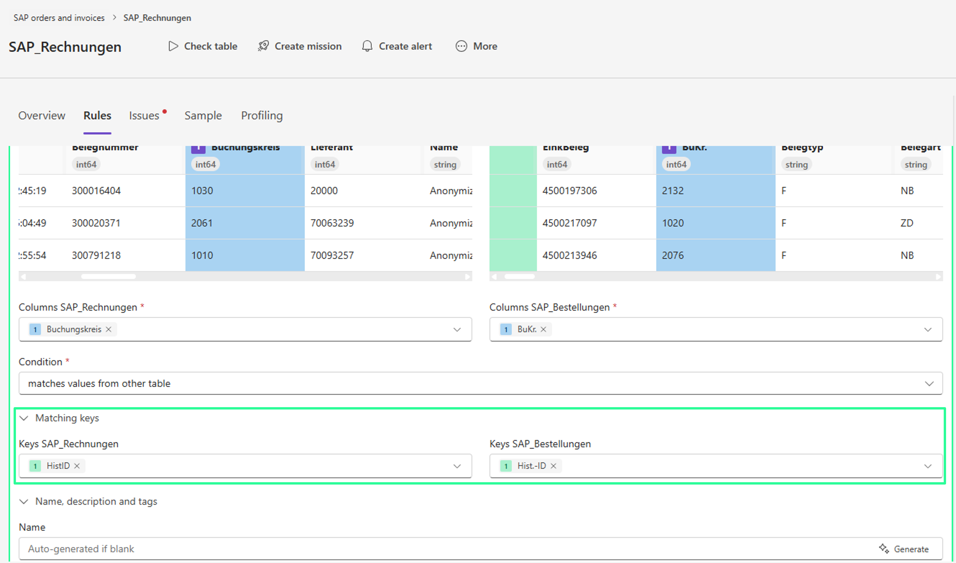Collapse Name, description and tags section
Image resolution: width=956 pixels, height=563 pixels.
pyautogui.click(x=24, y=502)
